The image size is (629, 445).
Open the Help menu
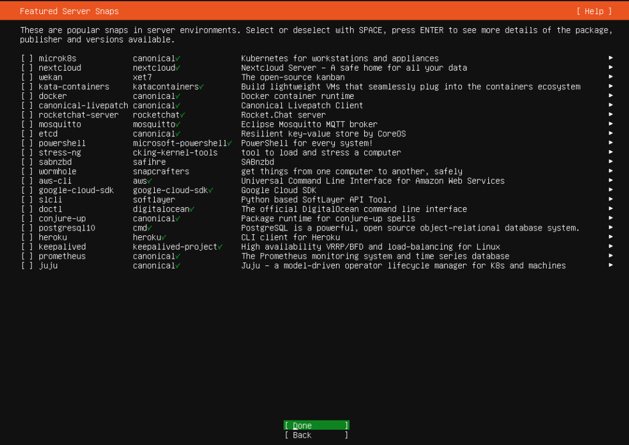point(594,11)
